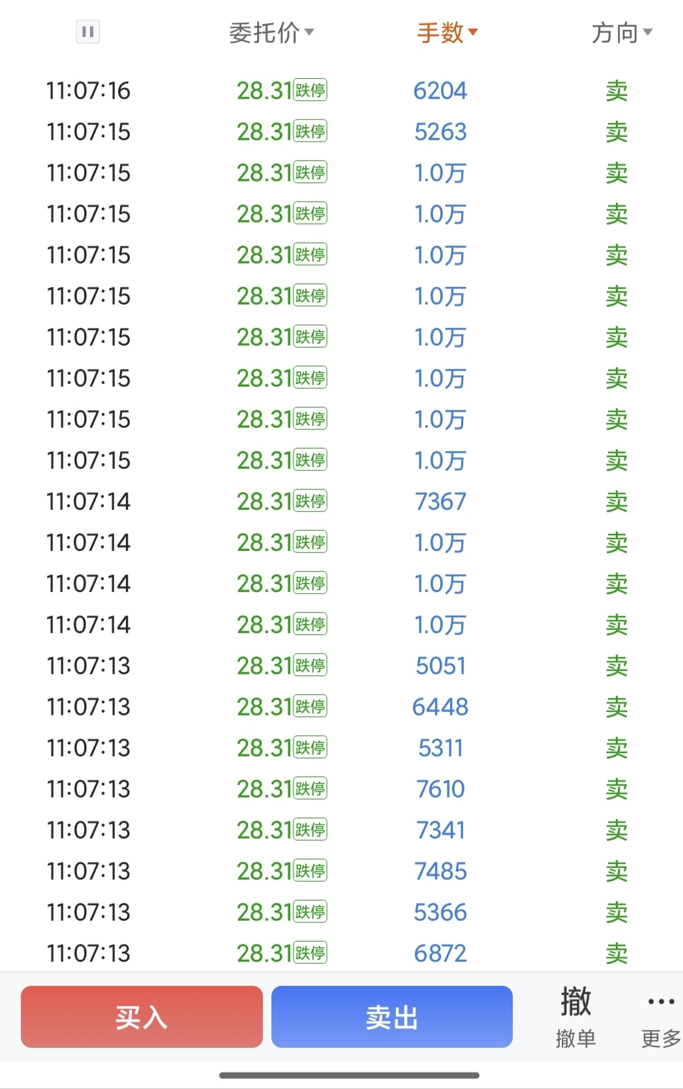Tap 跌停 badge on the 6872 row

tap(311, 953)
